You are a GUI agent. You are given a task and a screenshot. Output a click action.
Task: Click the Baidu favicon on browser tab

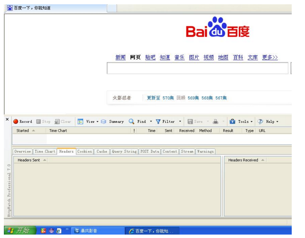point(10,8)
